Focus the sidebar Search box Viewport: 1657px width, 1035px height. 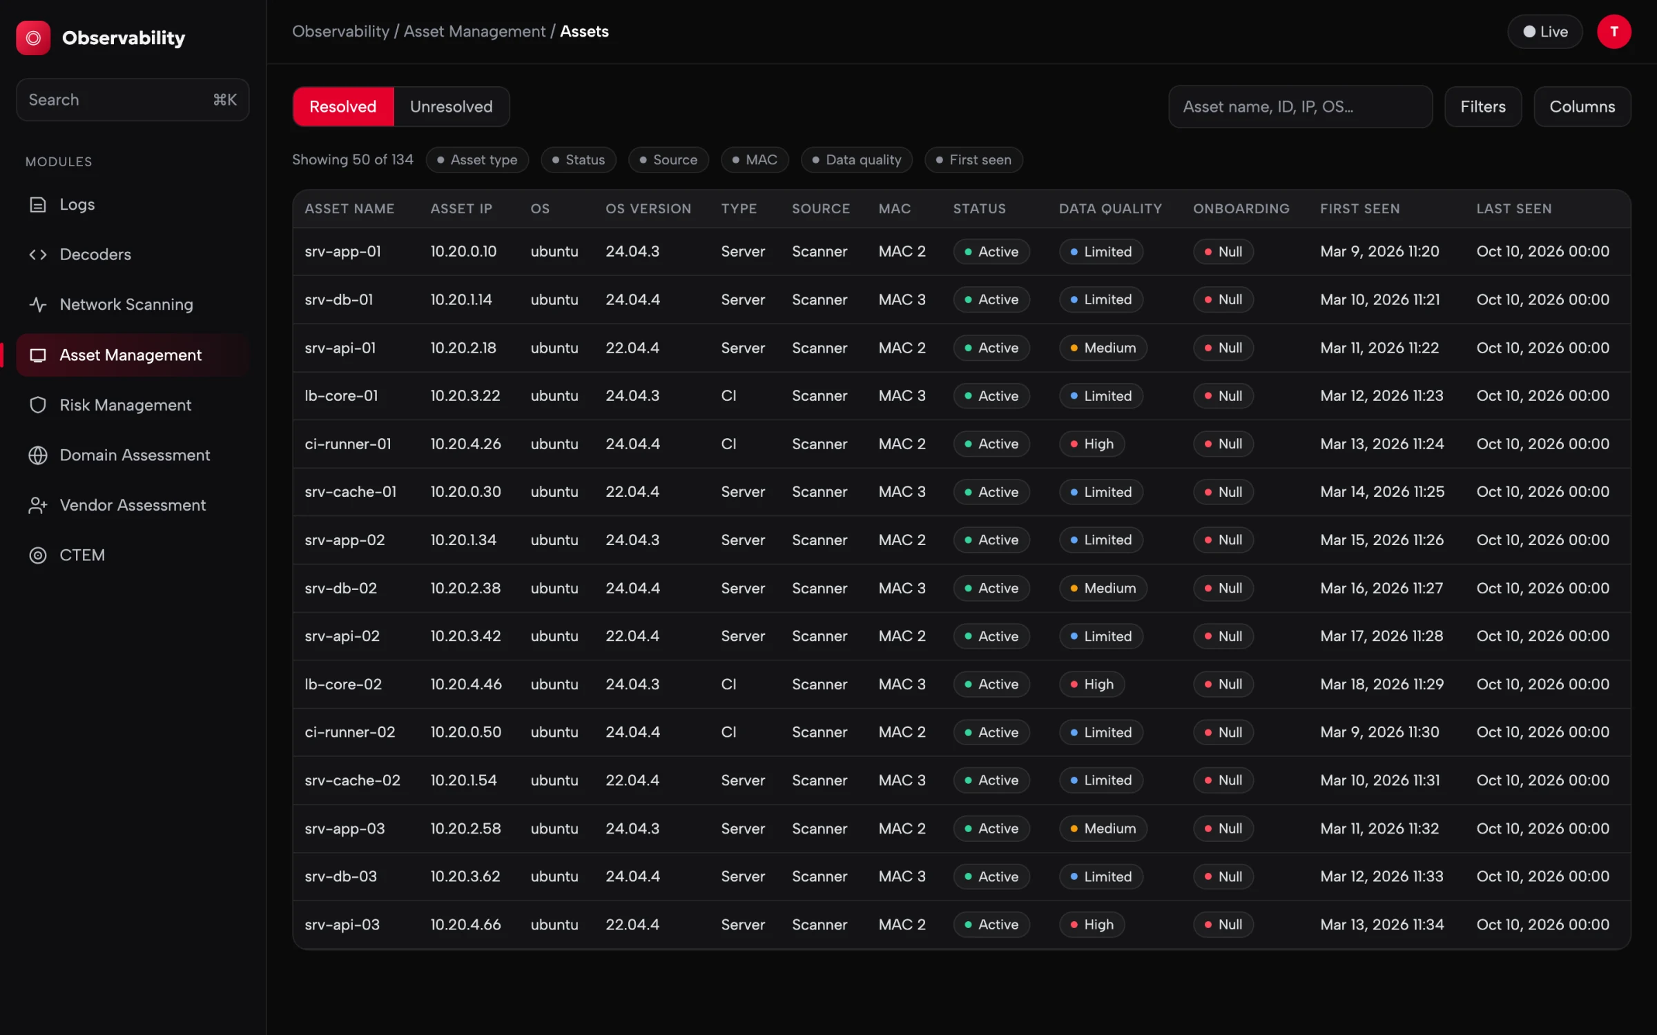(x=133, y=100)
